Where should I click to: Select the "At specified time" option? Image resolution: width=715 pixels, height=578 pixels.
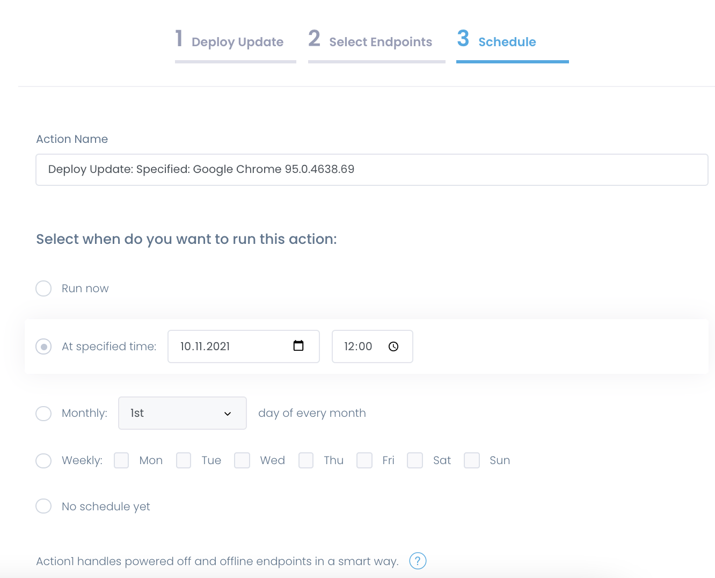click(x=43, y=346)
